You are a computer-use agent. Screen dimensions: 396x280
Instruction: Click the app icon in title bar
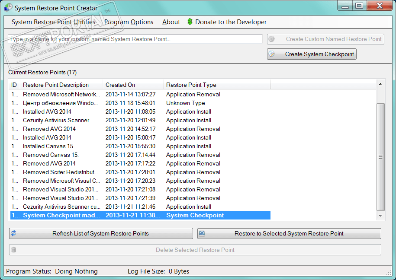tap(8, 8)
